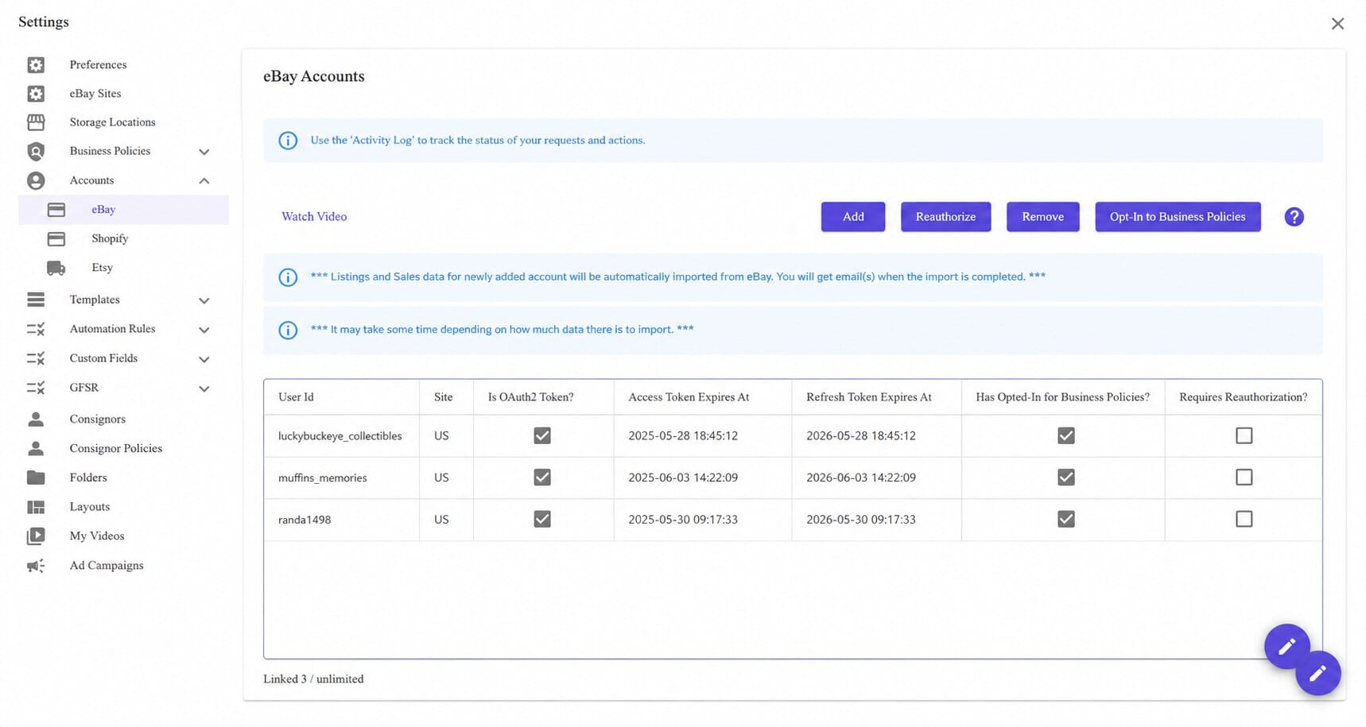Check Requires Reauthorization for randa1498
The width and height of the screenshot is (1366, 727).
click(1244, 520)
